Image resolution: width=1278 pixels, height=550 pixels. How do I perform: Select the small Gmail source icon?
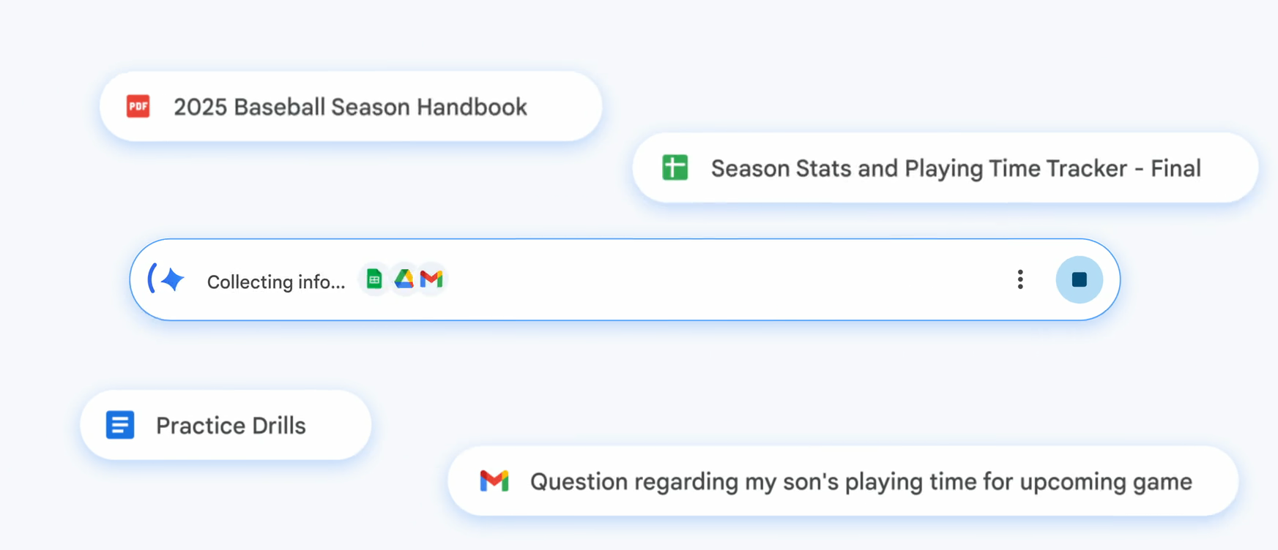tap(432, 279)
